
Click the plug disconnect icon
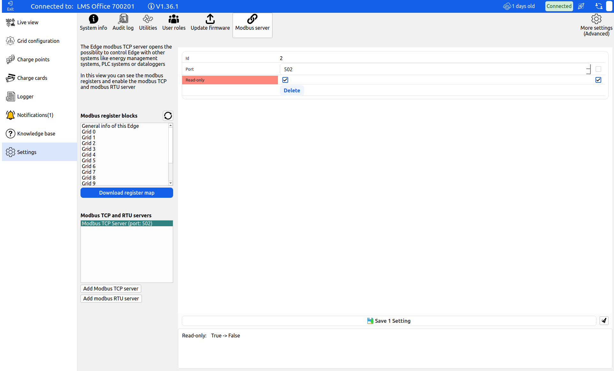(x=581, y=6)
